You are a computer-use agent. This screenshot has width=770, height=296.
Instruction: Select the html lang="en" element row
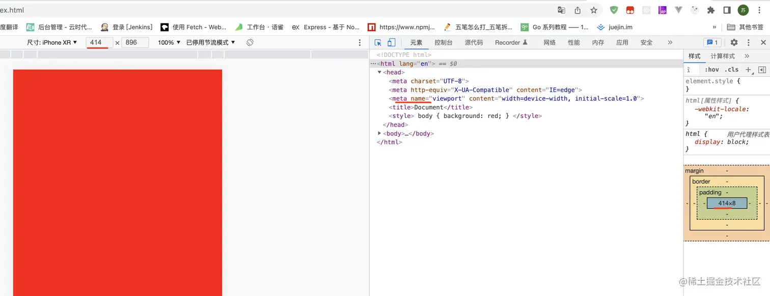coord(527,64)
